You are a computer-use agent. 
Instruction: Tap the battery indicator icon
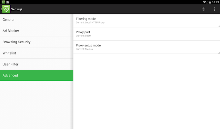[210, 2]
